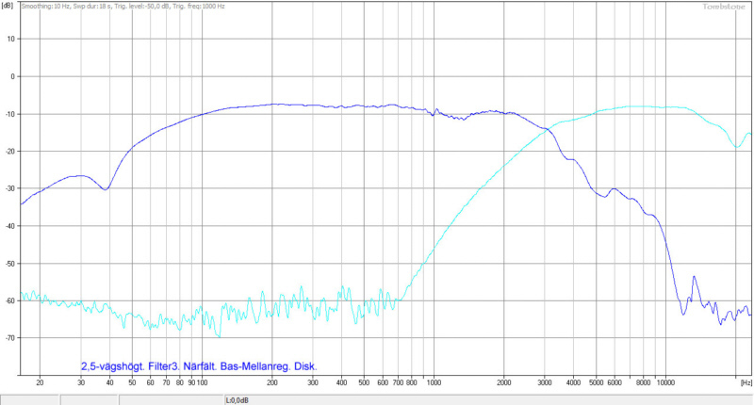754x405 pixels.
Task: Select the 10 dB y-axis label
Action: pos(12,39)
